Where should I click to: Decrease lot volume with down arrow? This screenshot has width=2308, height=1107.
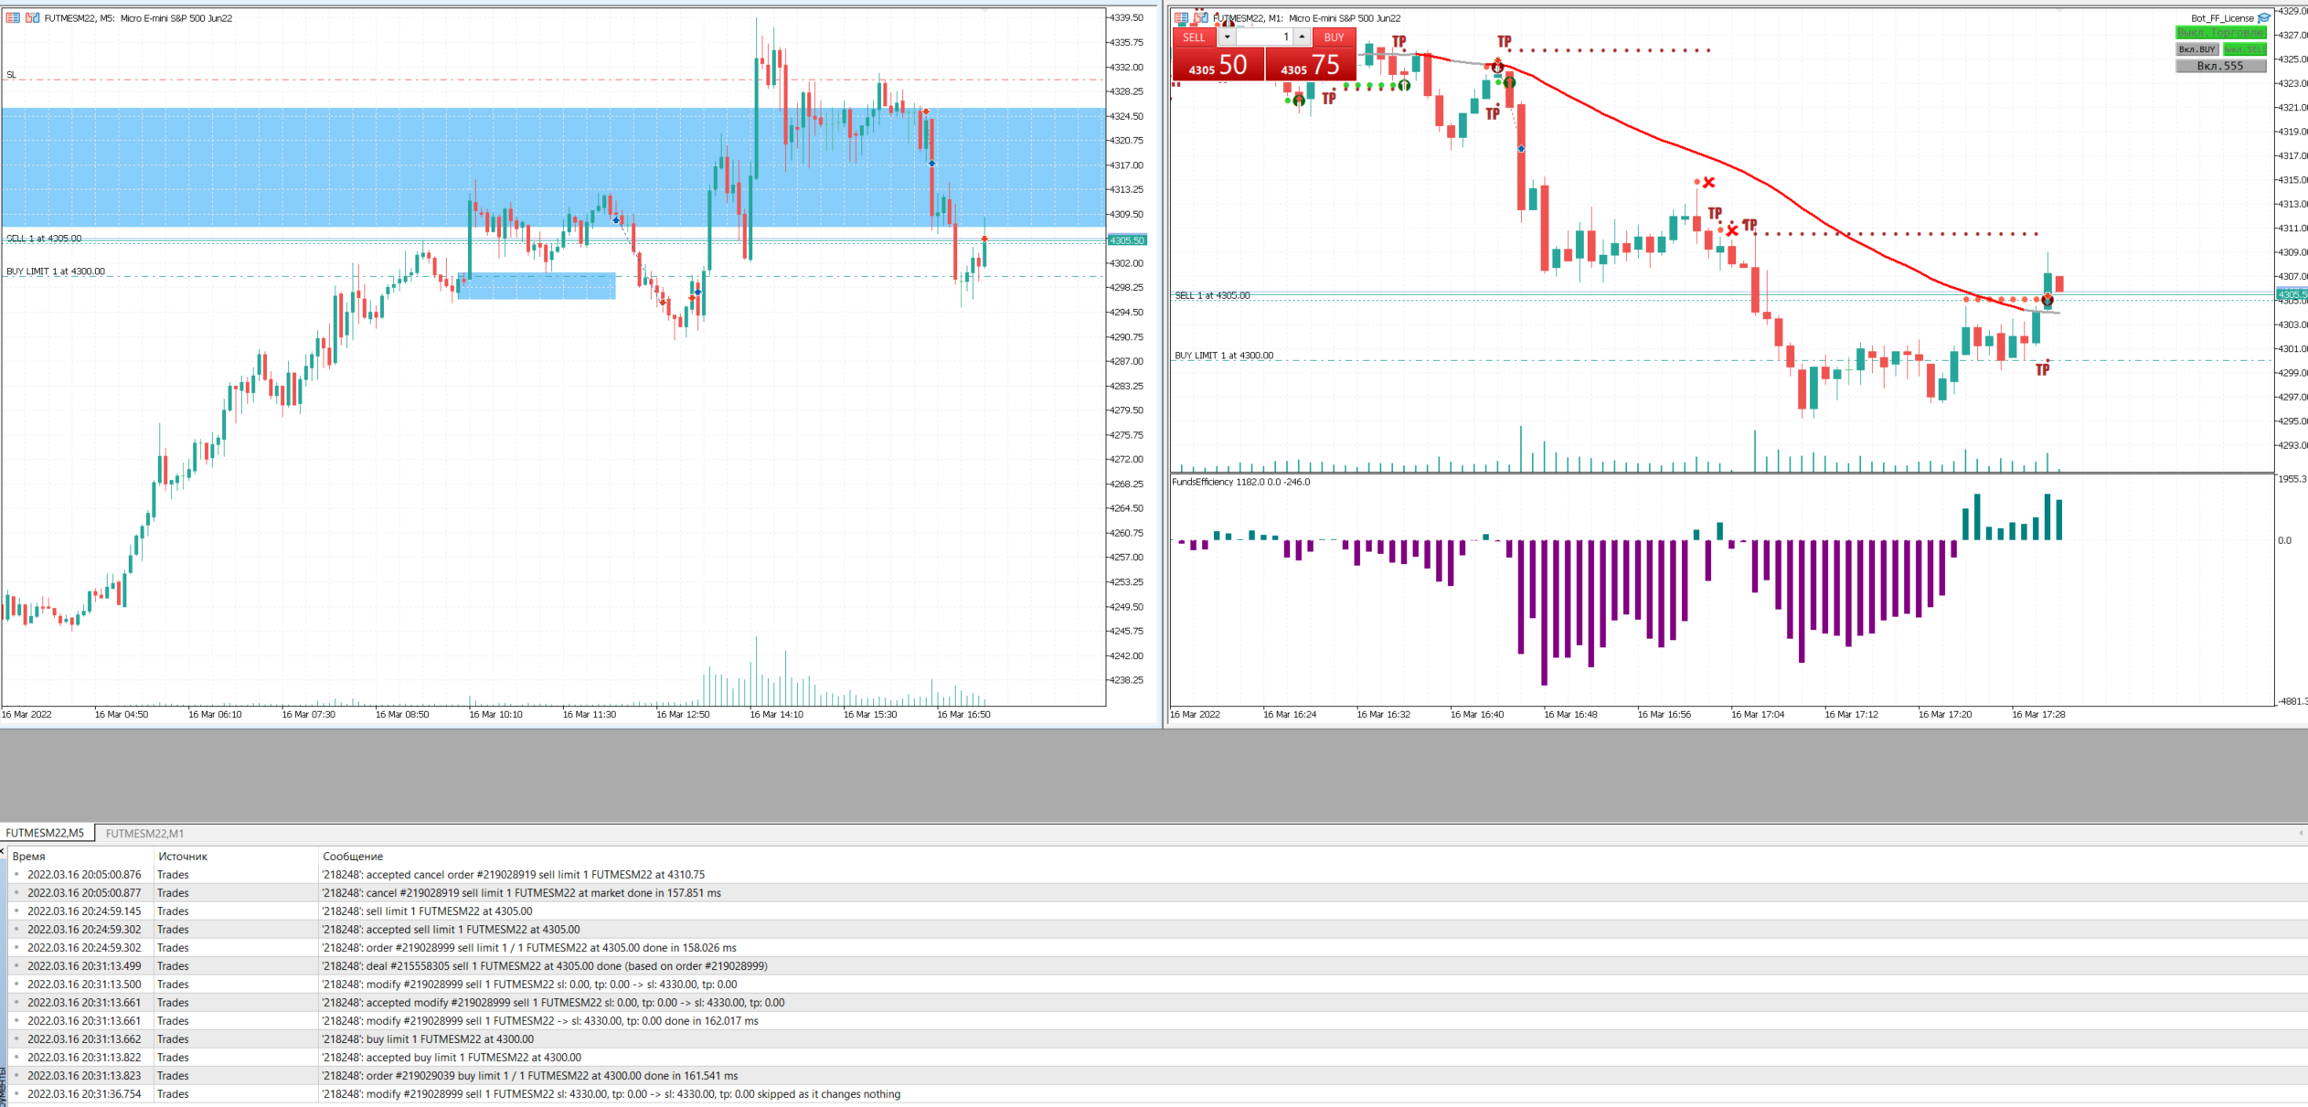(1228, 37)
